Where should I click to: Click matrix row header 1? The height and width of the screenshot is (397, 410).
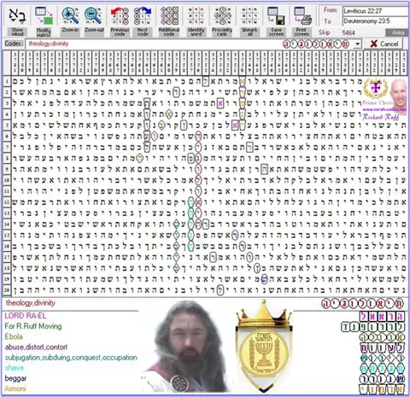tap(7, 81)
